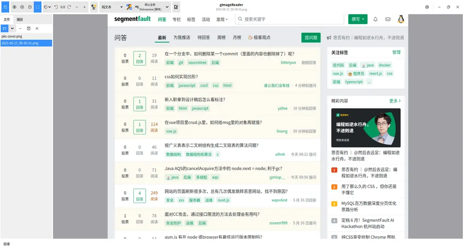Toggle the output text editor pane

pos(176,7)
